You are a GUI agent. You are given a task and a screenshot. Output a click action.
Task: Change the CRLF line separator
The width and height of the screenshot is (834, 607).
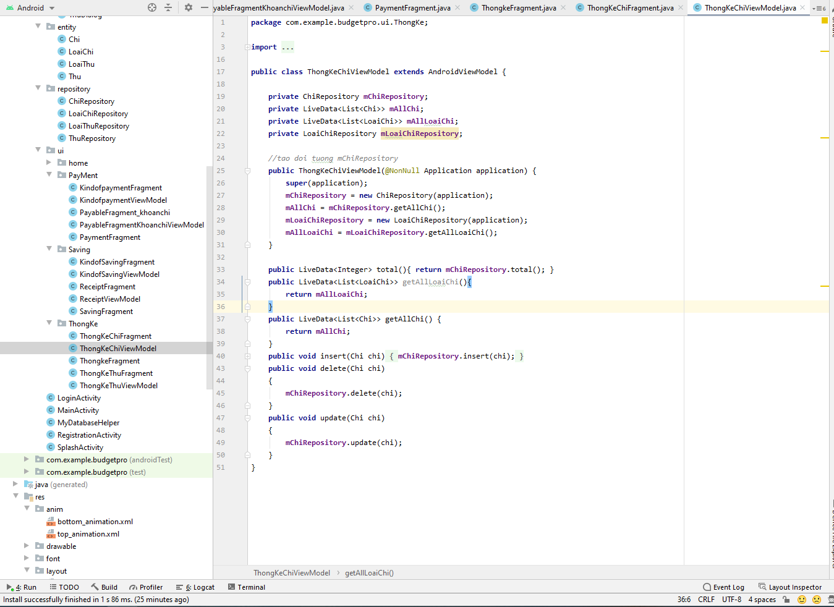click(706, 600)
